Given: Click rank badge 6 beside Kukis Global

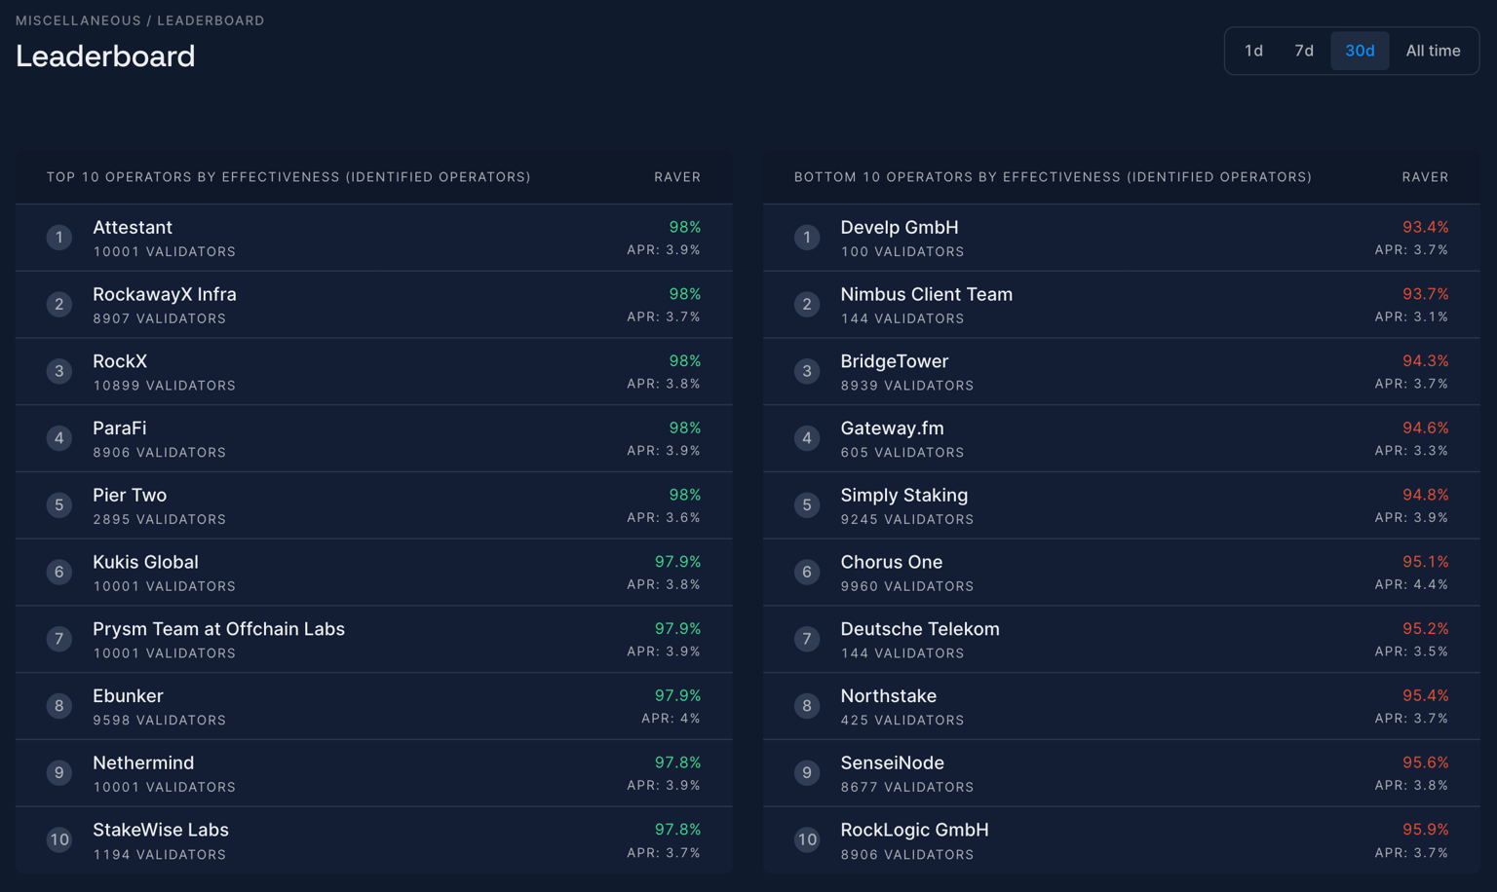Looking at the screenshot, I should pos(59,573).
